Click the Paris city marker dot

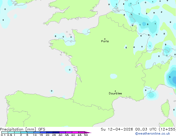click(105, 39)
